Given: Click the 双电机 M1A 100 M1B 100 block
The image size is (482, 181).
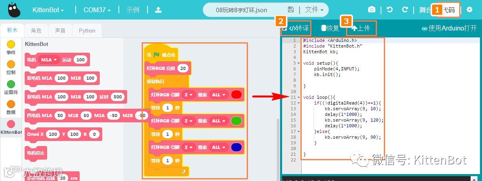Looking at the screenshot, I should point(62,79).
